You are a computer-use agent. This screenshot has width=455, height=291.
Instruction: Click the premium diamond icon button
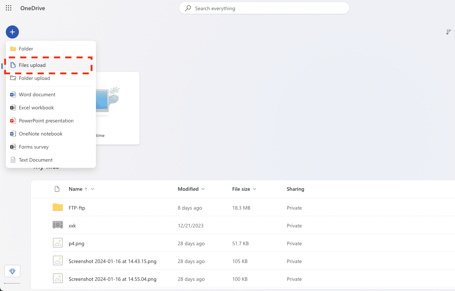[x=12, y=271]
